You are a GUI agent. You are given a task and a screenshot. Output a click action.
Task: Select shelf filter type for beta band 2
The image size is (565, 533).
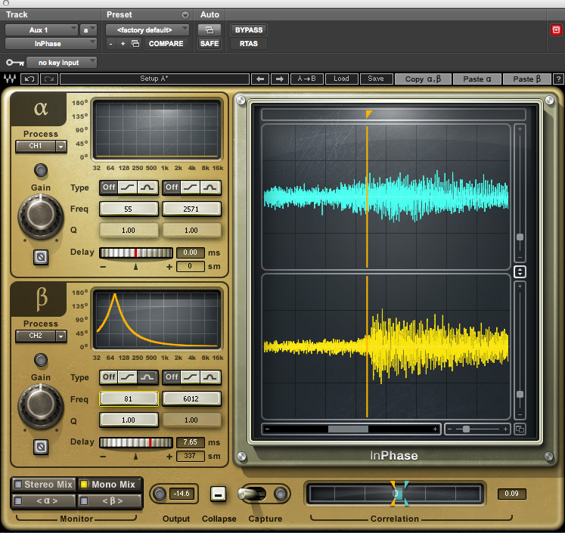coord(191,377)
